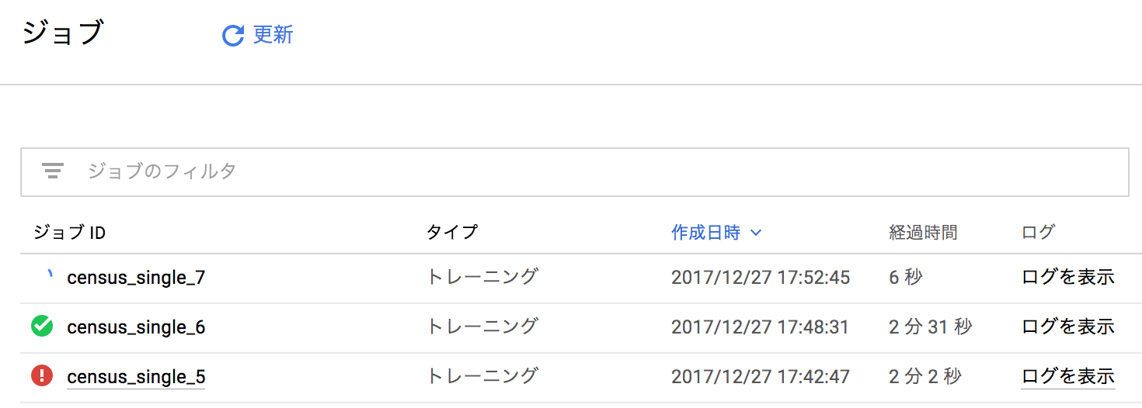This screenshot has width=1142, height=408.
Task: Toggle sort arrow next to 作成日時
Action: pyautogui.click(x=757, y=232)
